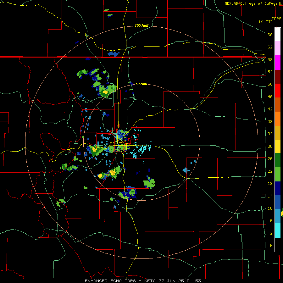
Task: Click the 62 legend value
Action: point(270,47)
